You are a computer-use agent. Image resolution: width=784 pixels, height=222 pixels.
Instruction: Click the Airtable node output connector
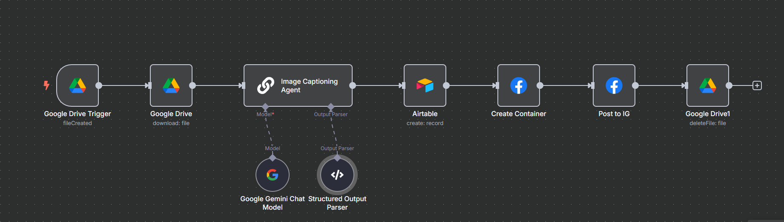pos(446,85)
